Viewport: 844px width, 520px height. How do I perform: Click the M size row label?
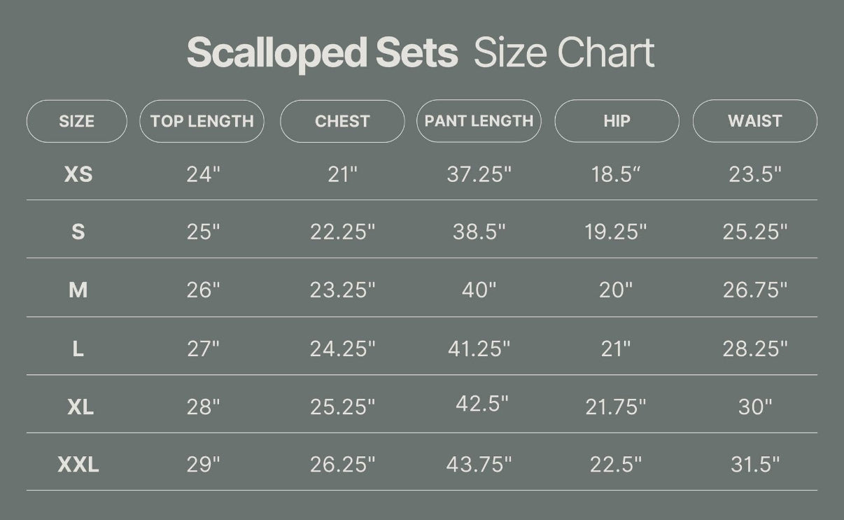click(x=78, y=290)
